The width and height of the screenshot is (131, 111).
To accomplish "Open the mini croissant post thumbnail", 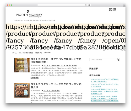I will click(22, 90).
